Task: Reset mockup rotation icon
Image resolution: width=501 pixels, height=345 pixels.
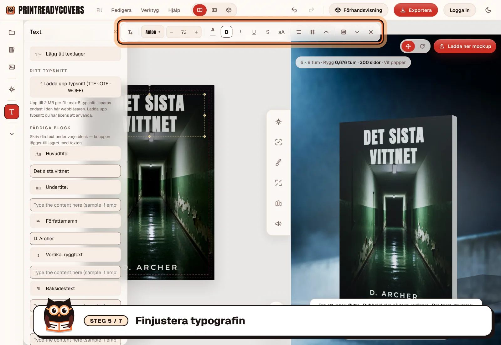Action: (x=422, y=46)
